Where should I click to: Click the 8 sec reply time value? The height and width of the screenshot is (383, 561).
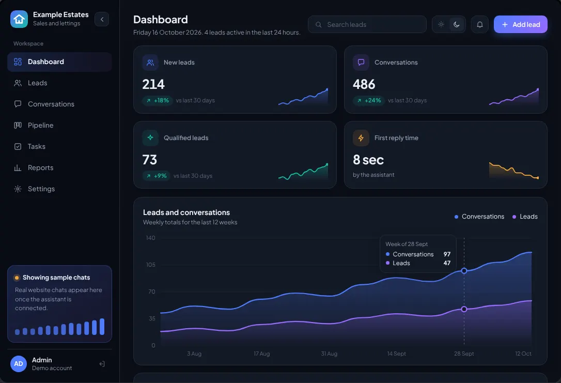pyautogui.click(x=368, y=160)
